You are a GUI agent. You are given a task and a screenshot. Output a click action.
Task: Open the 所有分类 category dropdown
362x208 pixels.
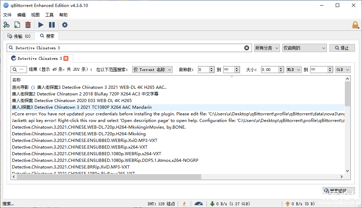click(x=267, y=48)
